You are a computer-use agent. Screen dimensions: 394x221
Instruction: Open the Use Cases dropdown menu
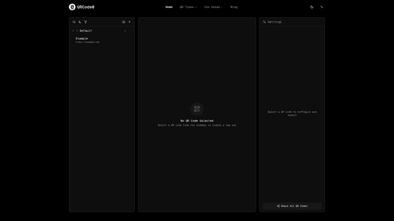[214, 7]
